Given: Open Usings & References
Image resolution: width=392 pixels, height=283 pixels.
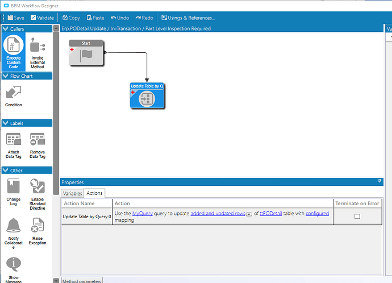Looking at the screenshot, I should click(188, 18).
